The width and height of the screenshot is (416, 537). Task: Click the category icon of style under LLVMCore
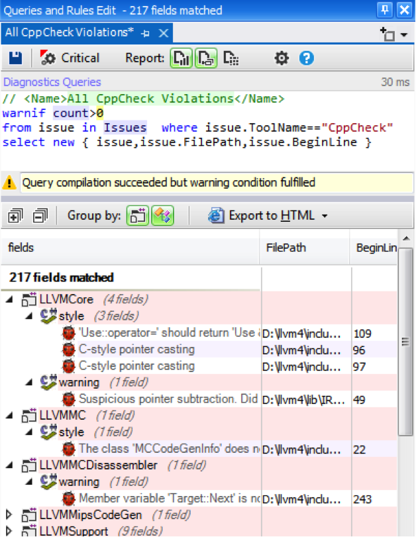coord(48,316)
